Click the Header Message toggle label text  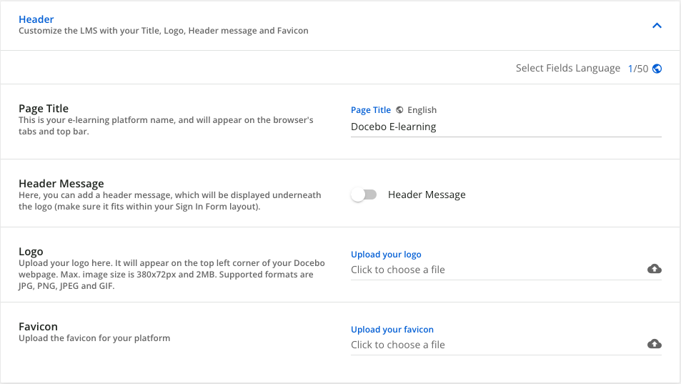click(427, 195)
